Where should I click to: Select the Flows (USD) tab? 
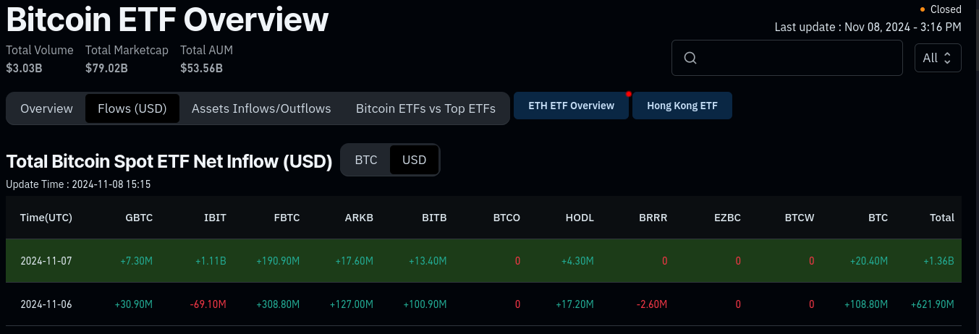[132, 108]
